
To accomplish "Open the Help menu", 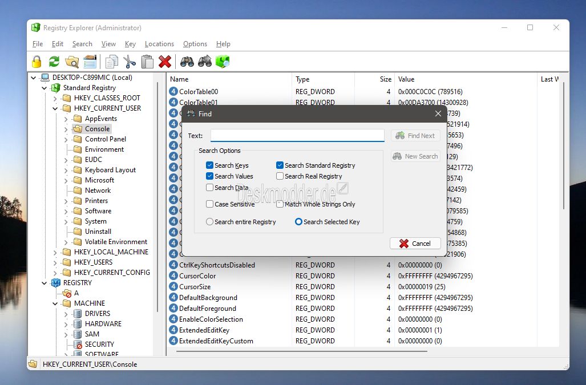I will (223, 44).
